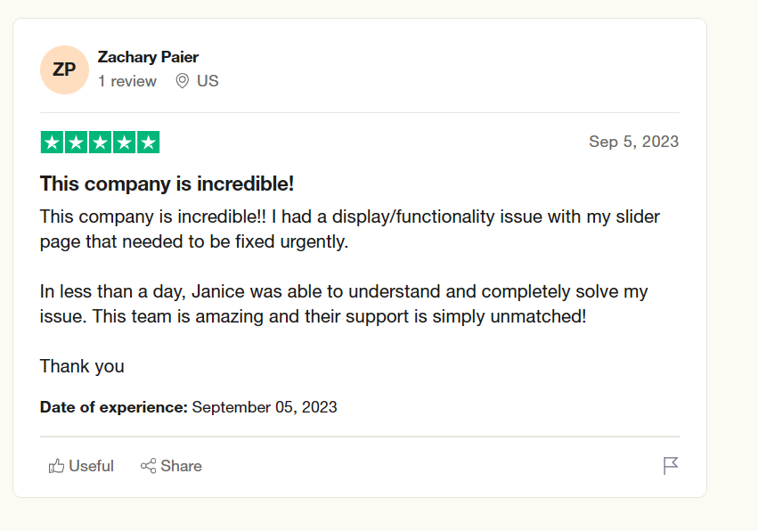Click the fourth green rating star
The height and width of the screenshot is (531, 758).
124,143
